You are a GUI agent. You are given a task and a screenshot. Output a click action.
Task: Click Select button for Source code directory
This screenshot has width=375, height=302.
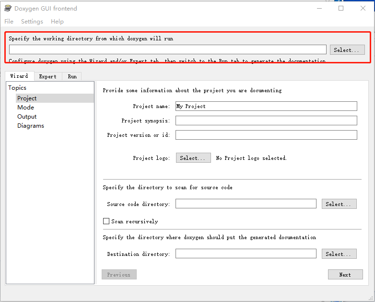[339, 204]
